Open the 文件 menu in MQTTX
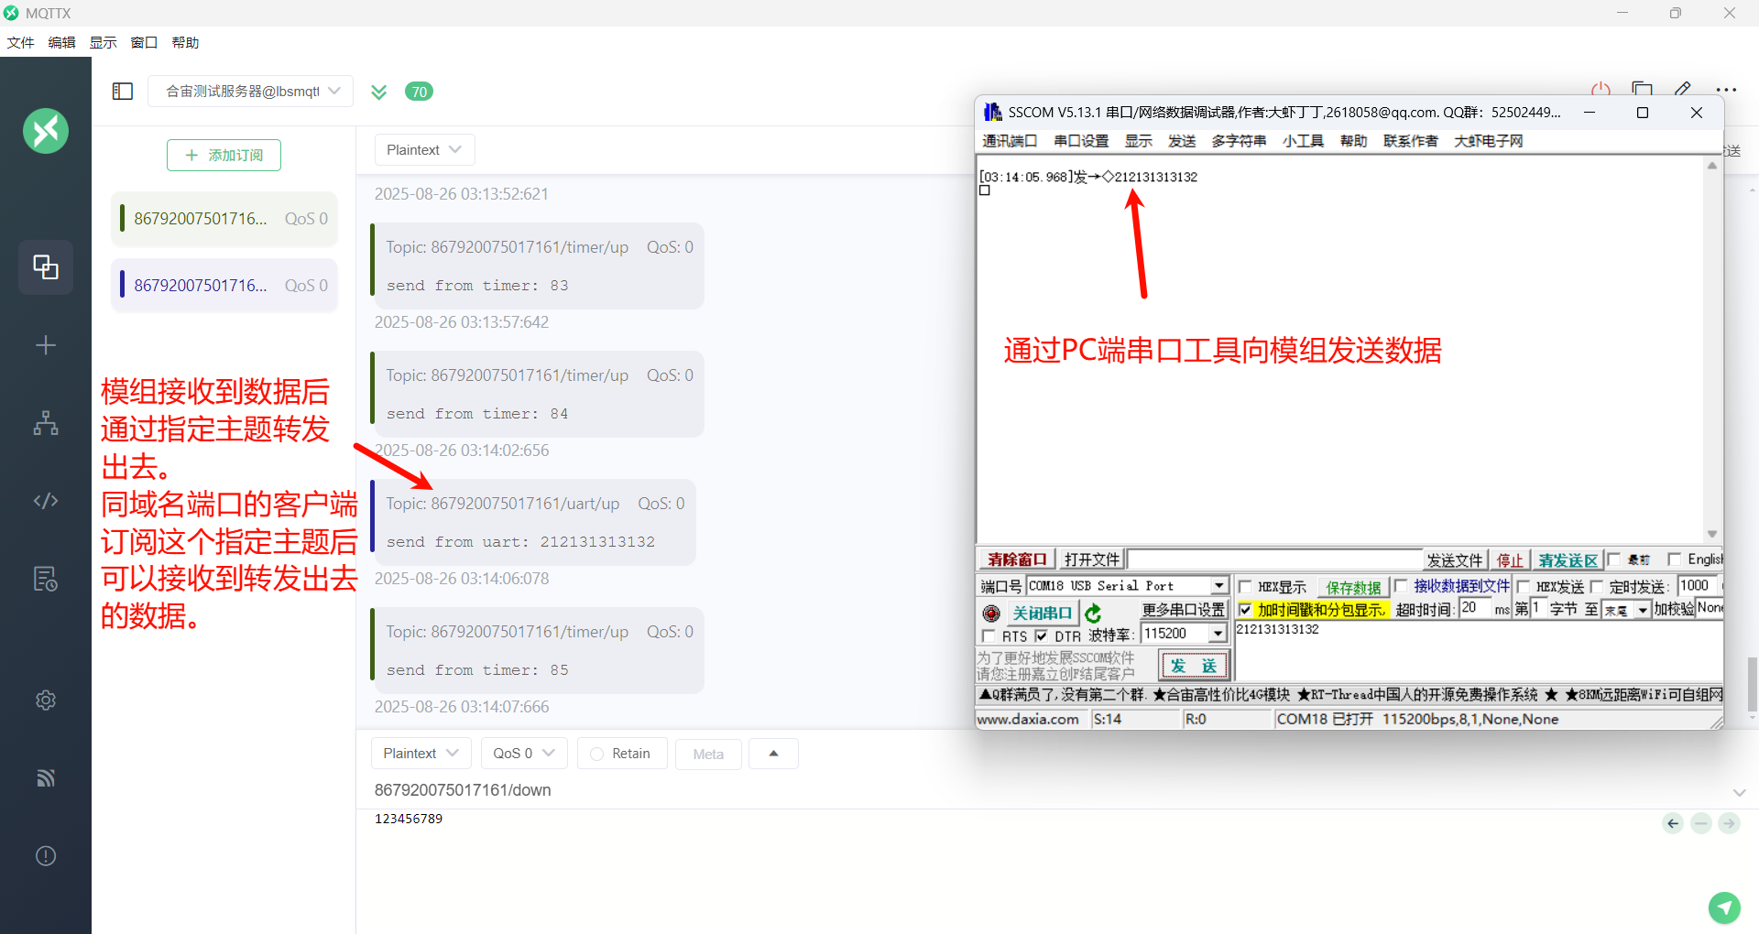Screen dimensions: 1759x934 [x=20, y=43]
